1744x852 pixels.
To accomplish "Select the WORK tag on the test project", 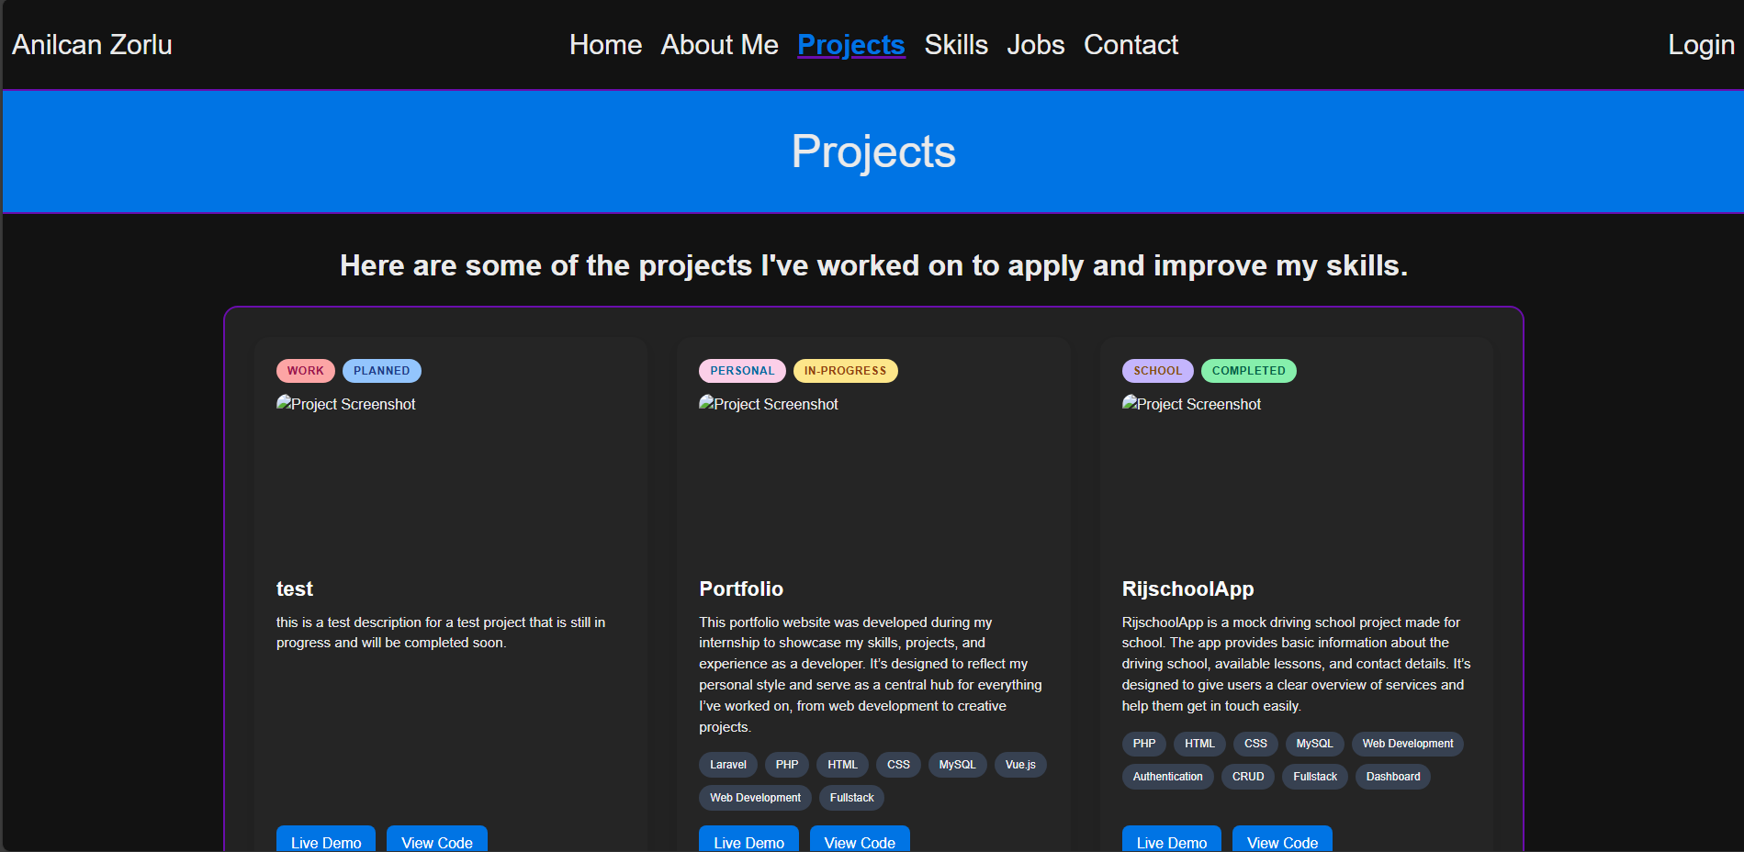I will coord(305,370).
